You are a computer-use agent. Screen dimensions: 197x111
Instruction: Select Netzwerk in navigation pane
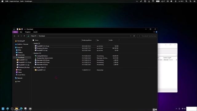[x=18, y=78]
